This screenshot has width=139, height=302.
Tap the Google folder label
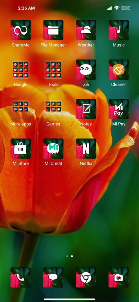coord(21,85)
